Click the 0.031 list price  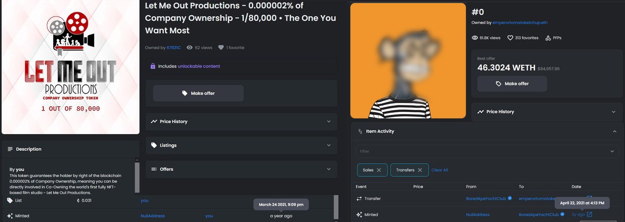[86, 201]
